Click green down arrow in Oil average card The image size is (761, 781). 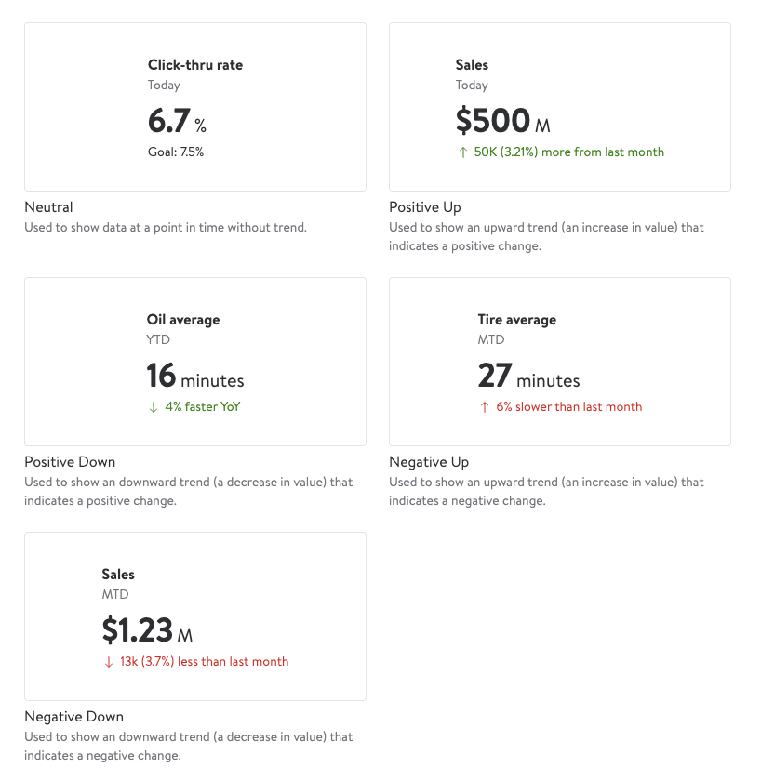(154, 407)
